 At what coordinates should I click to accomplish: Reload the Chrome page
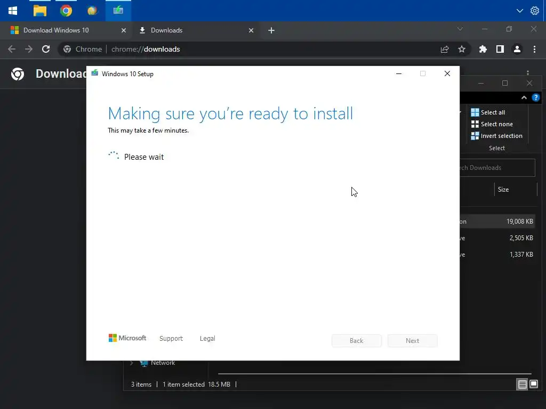pos(46,49)
